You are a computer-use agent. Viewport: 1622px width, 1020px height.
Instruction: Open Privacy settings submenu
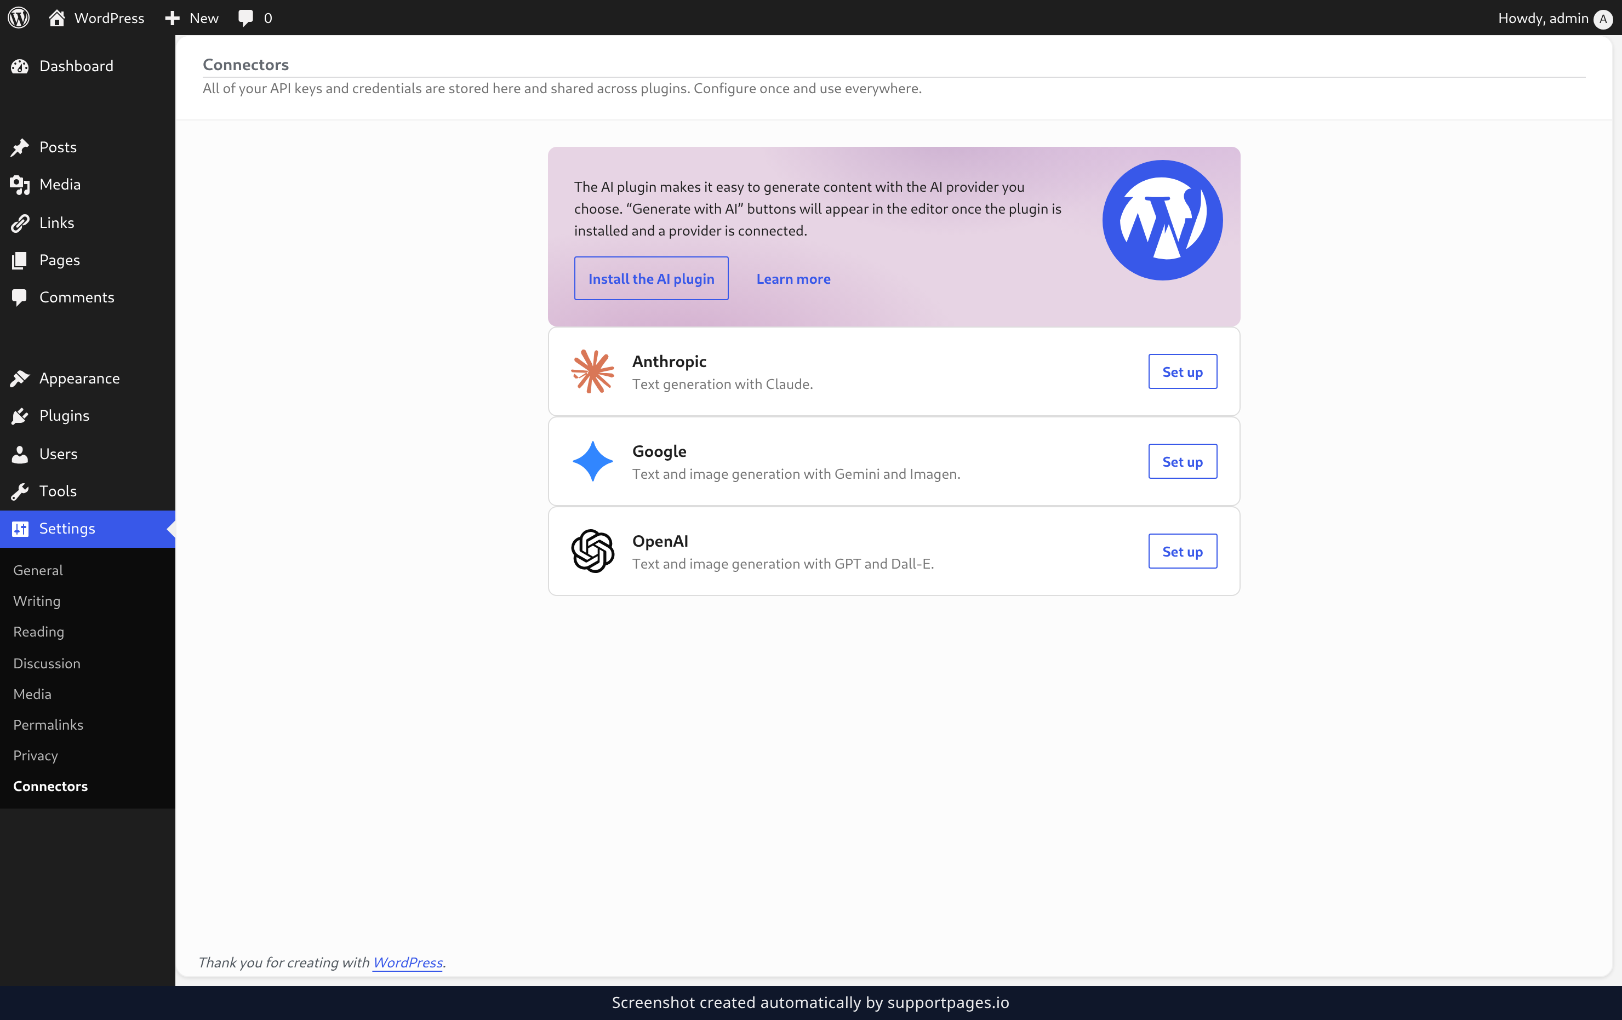36,755
